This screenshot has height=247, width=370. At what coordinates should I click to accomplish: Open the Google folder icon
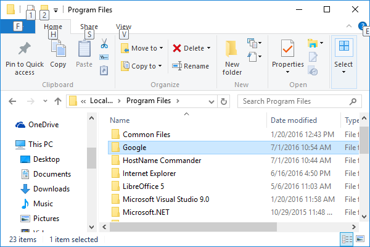click(115, 148)
